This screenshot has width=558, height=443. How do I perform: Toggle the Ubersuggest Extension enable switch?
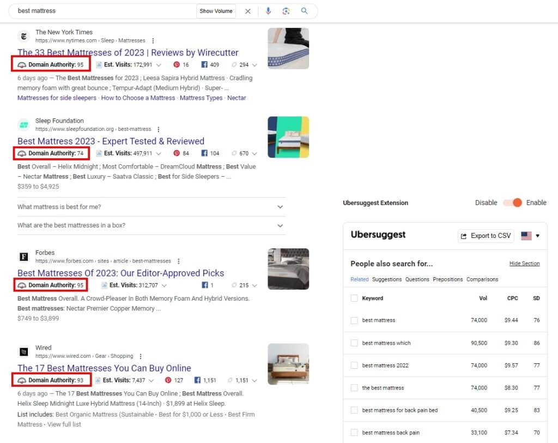pos(513,202)
